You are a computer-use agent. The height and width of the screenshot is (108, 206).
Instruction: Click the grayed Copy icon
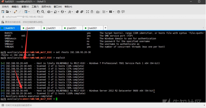point(34,12)
